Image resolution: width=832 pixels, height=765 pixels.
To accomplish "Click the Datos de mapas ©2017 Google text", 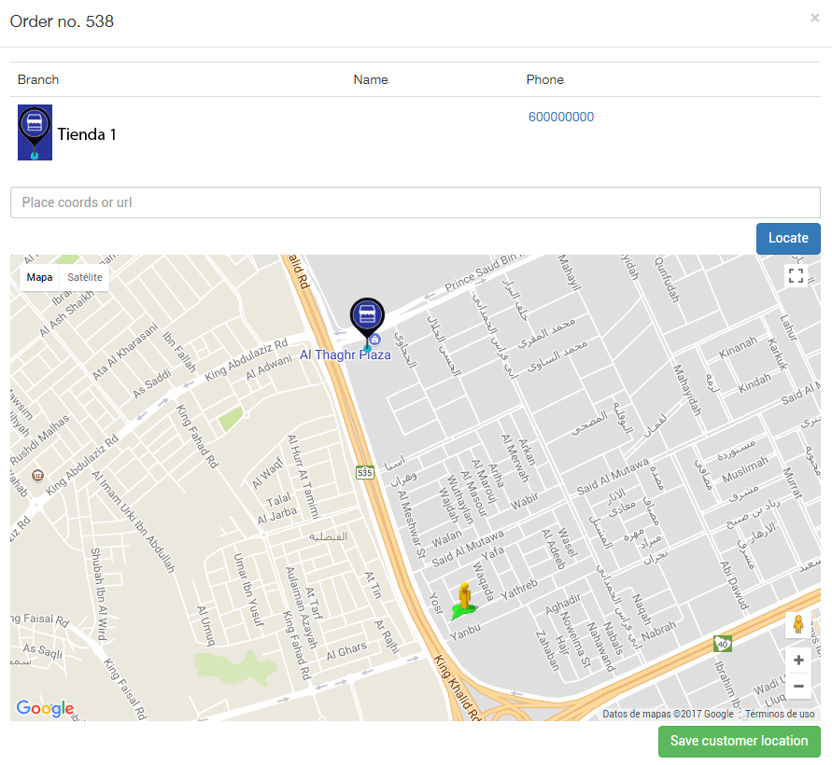I will (x=668, y=714).
